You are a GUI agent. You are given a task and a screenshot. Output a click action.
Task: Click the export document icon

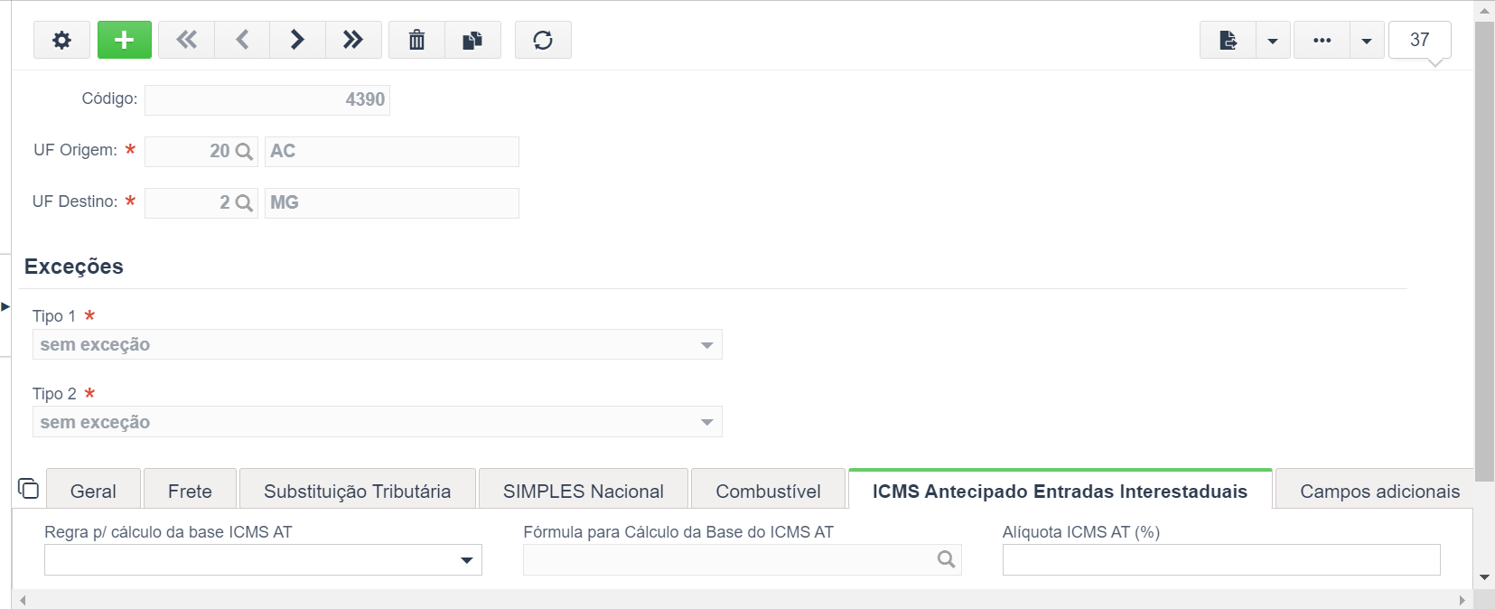1228,40
